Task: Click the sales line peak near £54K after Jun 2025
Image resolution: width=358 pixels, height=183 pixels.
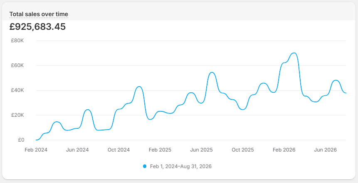Action: point(212,72)
